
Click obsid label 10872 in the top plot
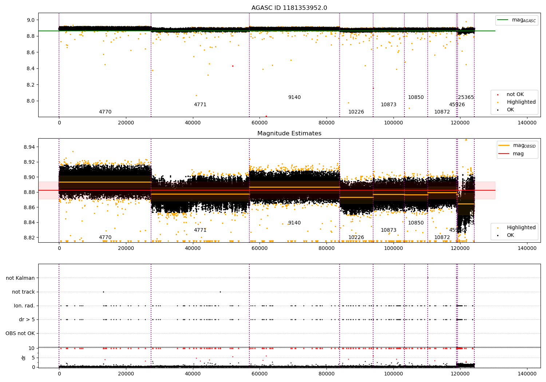[442, 112]
